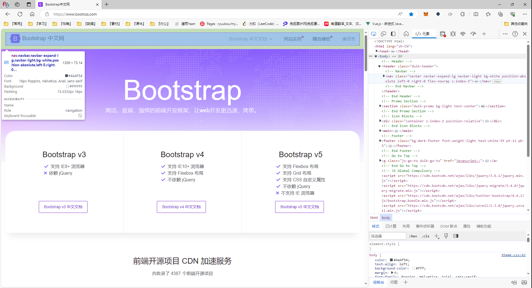
Task: Collapse the header duik-header node
Action: [380, 66]
